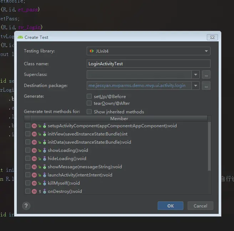Confirm with the OK button
This screenshot has height=231, width=234.
tap(171, 206)
